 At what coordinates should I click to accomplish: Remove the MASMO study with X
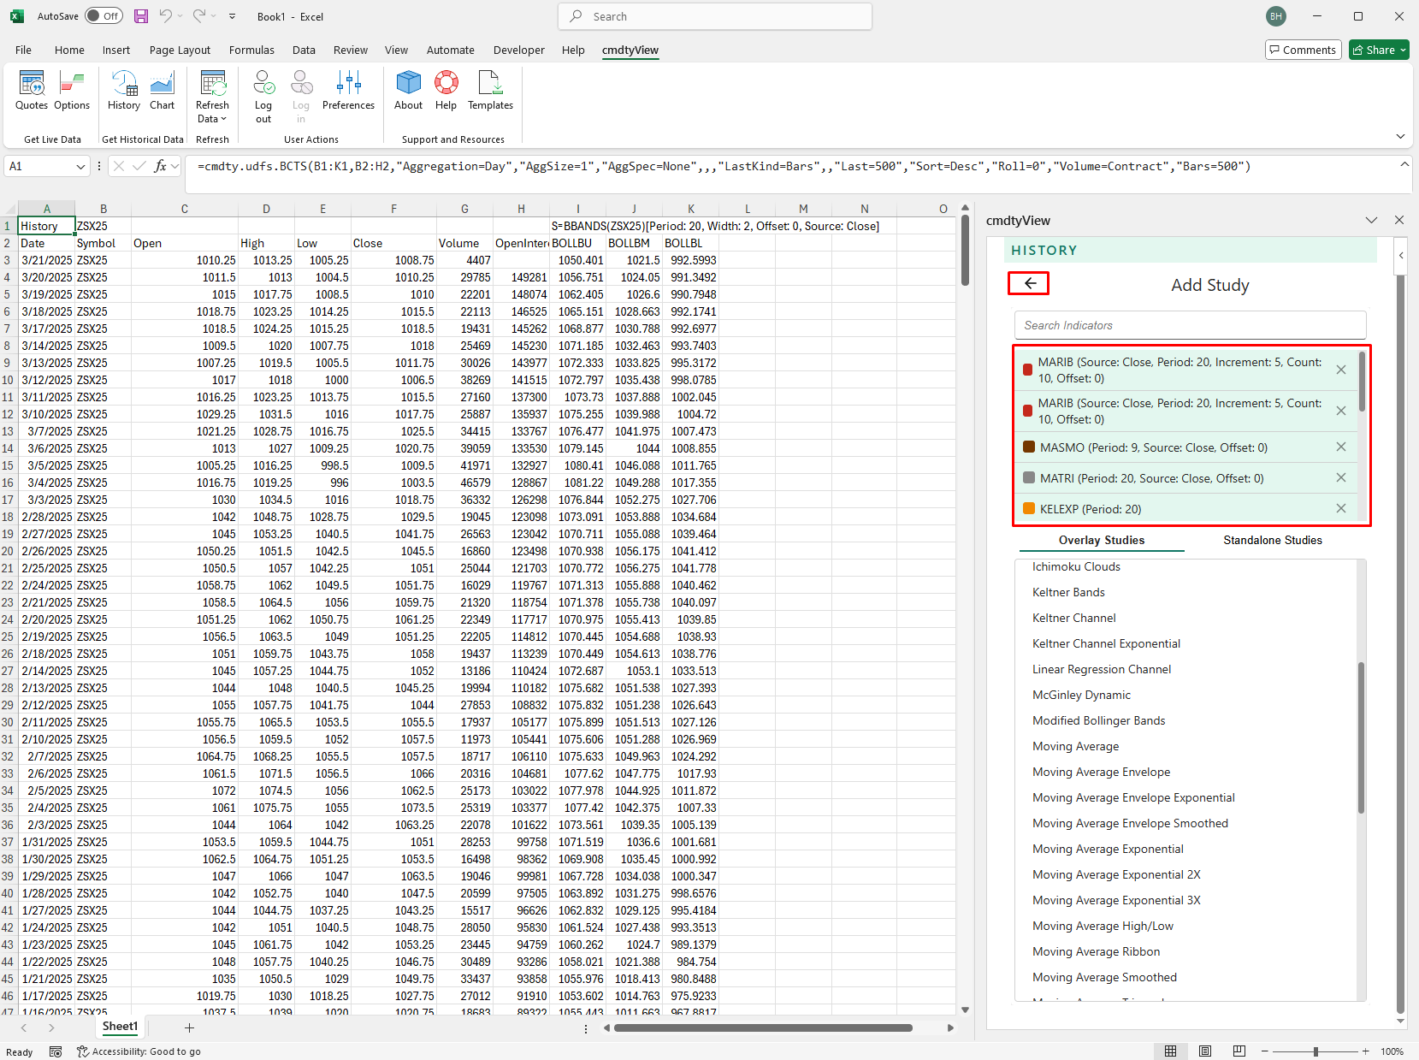pos(1341,447)
